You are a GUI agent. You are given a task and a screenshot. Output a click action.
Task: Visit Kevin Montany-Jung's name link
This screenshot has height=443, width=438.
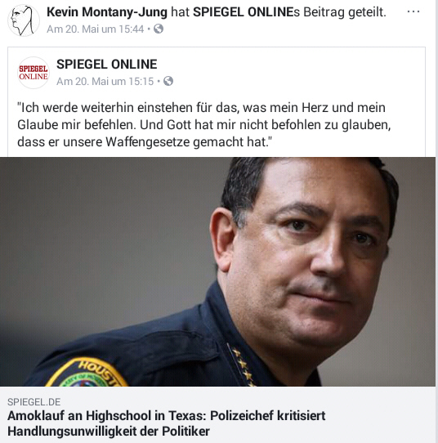click(x=107, y=12)
